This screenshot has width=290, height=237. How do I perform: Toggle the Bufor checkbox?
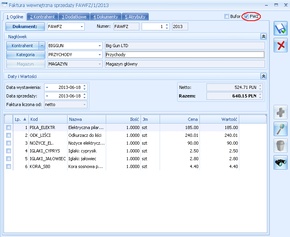pos(226,16)
